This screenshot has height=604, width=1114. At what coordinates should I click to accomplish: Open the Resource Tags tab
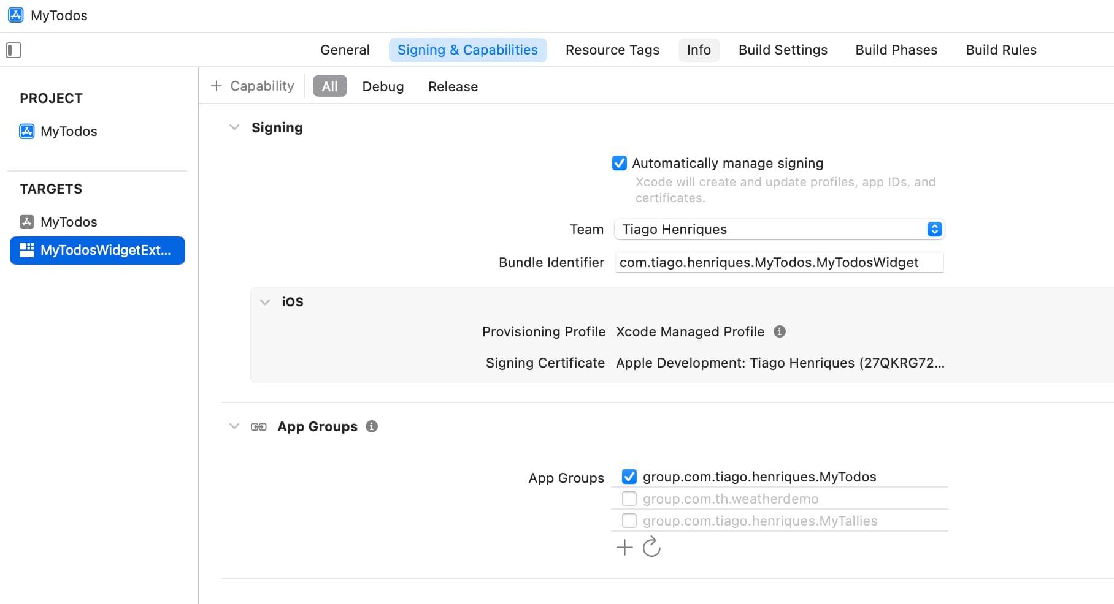coord(612,50)
